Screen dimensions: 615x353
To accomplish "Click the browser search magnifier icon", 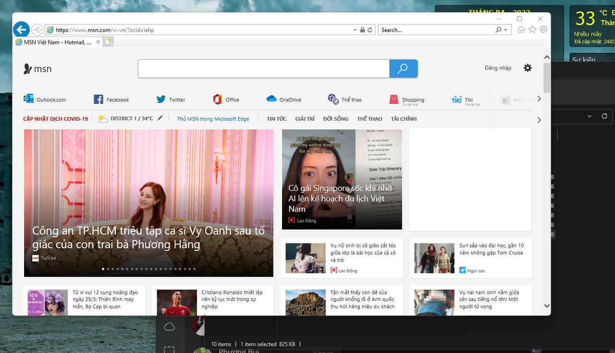I will pos(498,30).
